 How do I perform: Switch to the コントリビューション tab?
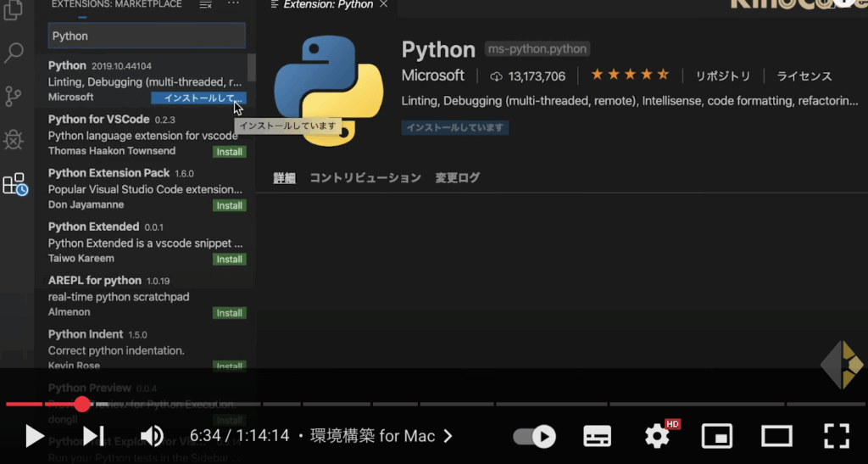pos(365,178)
